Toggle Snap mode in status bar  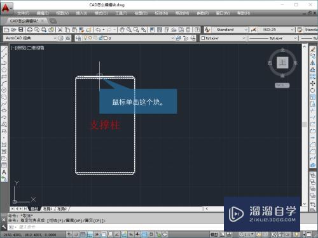pos(76,234)
